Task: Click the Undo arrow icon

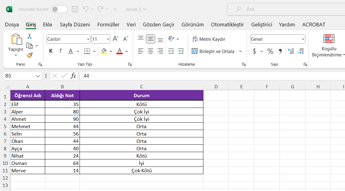Action: click(x=86, y=9)
